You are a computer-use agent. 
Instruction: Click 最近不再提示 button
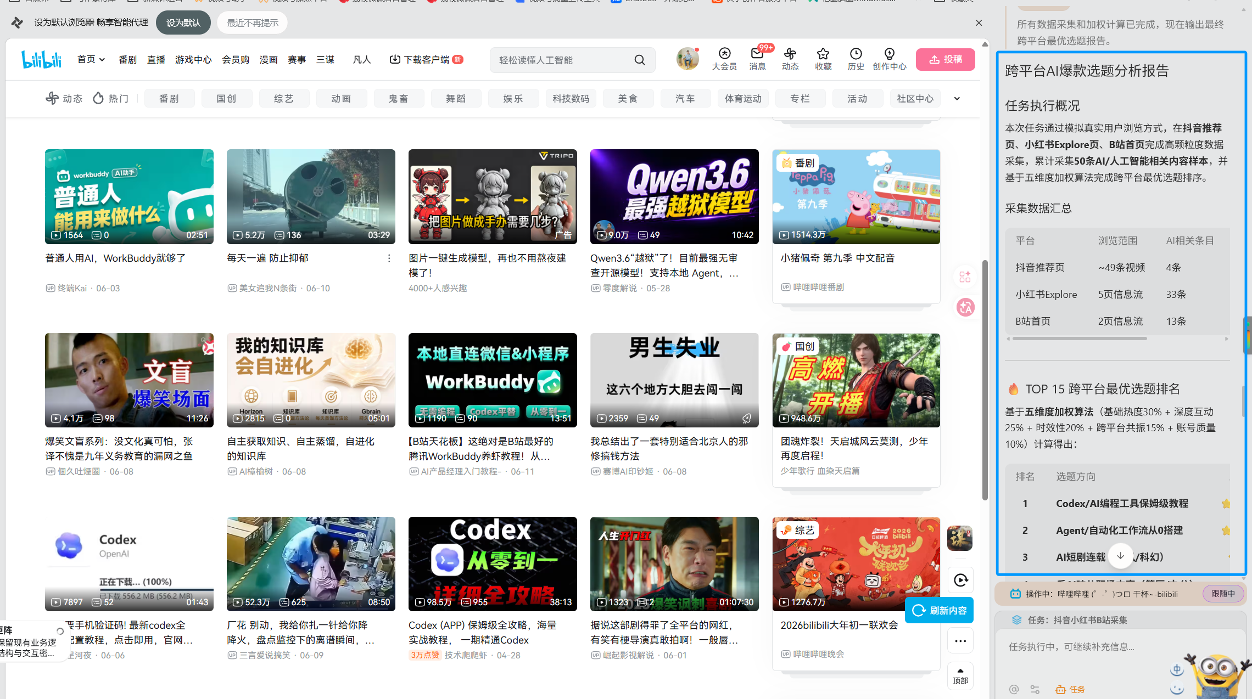[253, 22]
